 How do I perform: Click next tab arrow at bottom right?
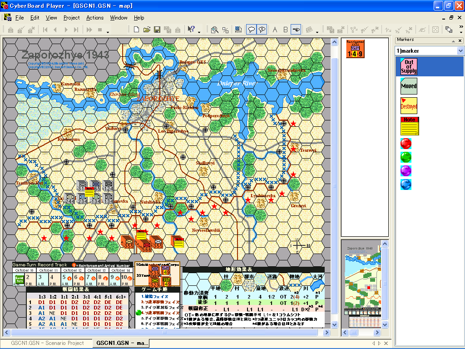point(379,343)
